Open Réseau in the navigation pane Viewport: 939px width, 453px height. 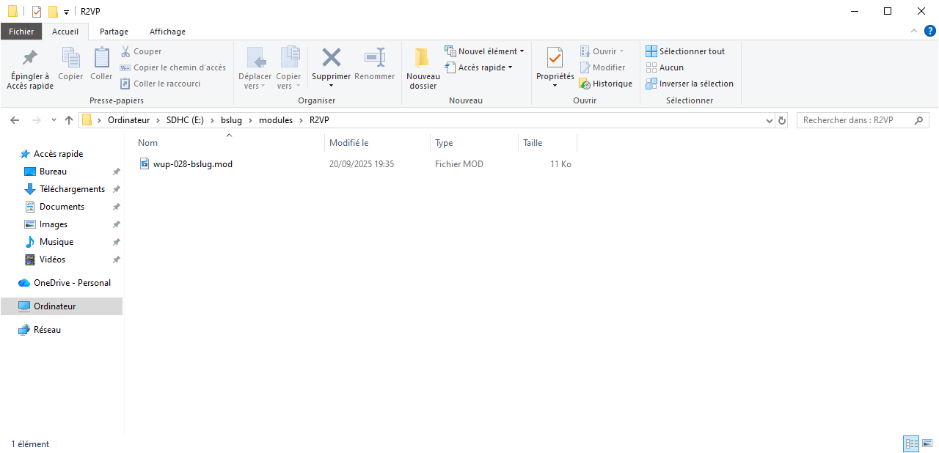[47, 330]
